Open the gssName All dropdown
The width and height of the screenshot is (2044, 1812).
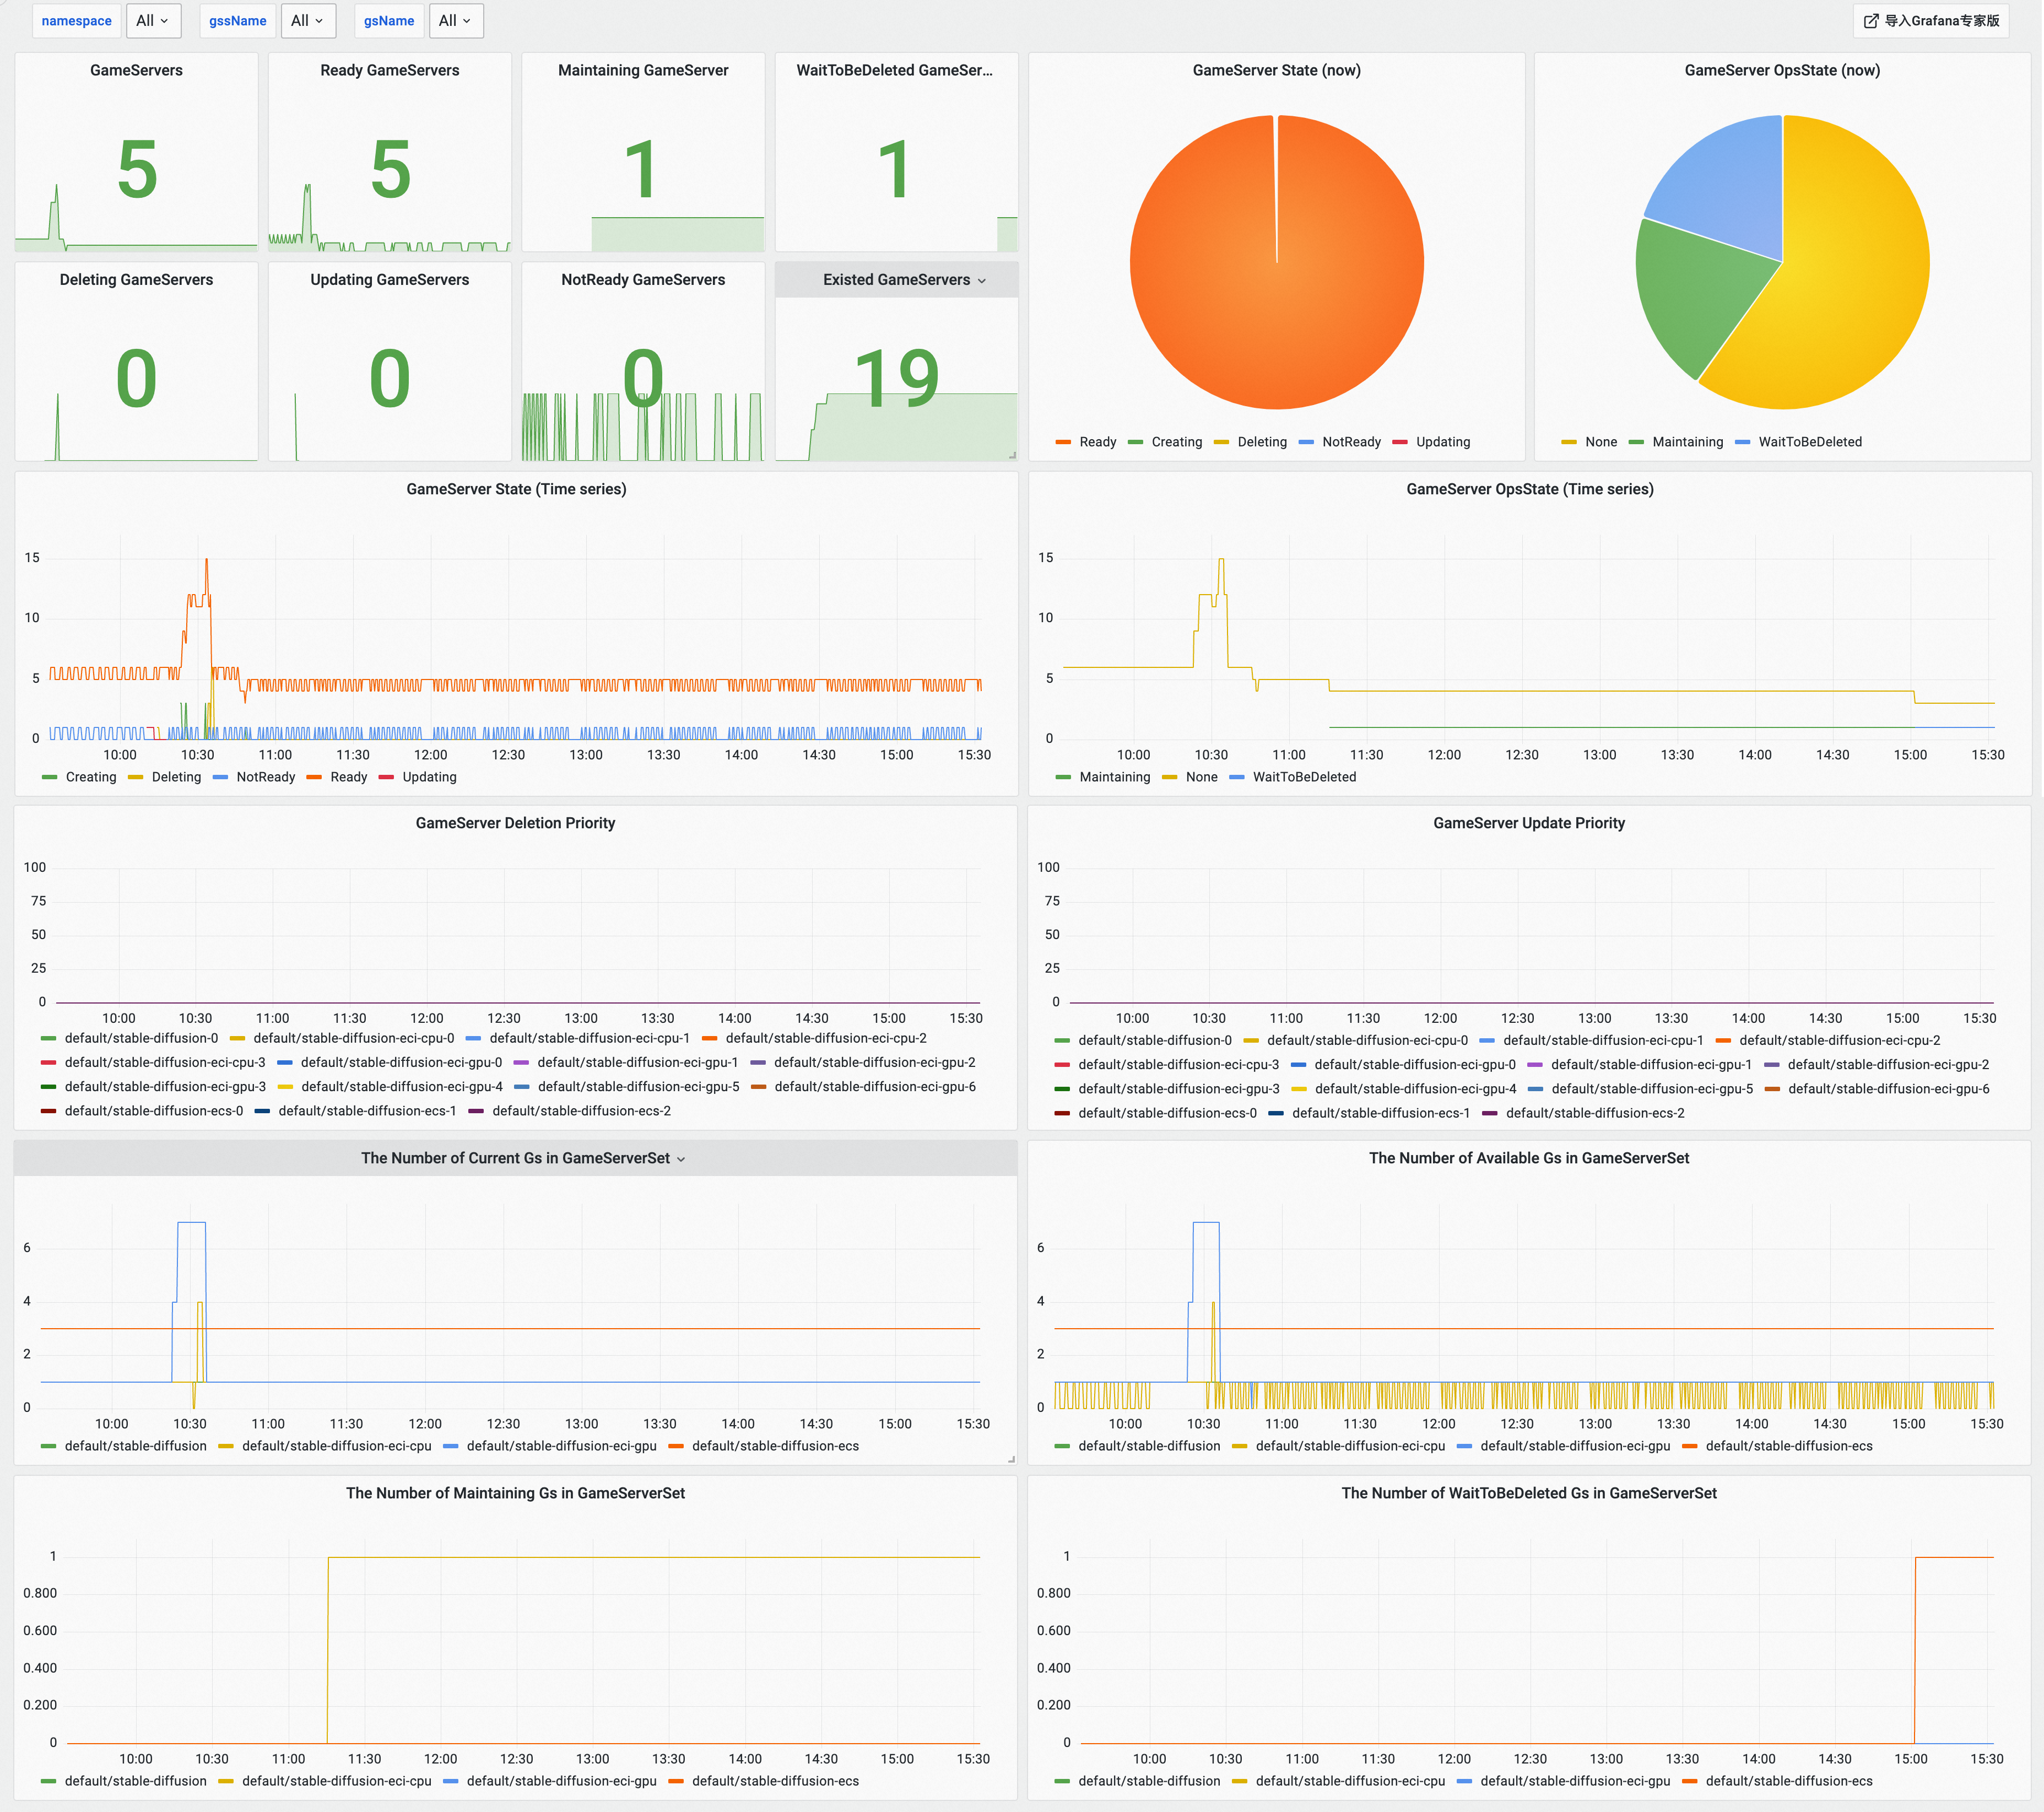click(x=308, y=21)
